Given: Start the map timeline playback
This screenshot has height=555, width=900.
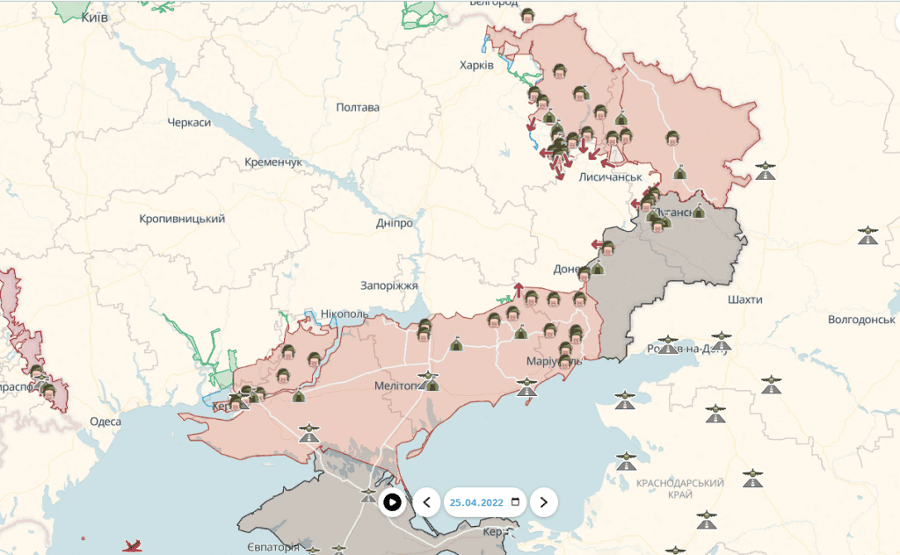Looking at the screenshot, I should [x=392, y=502].
